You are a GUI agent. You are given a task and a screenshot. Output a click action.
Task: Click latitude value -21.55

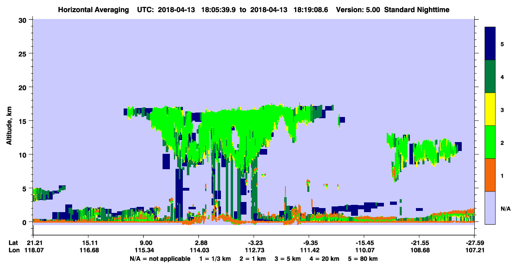[x=419, y=242]
